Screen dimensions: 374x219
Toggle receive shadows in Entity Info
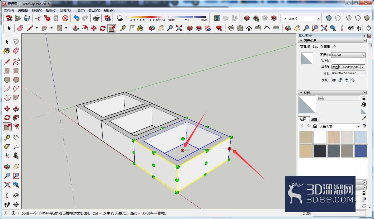click(x=347, y=80)
